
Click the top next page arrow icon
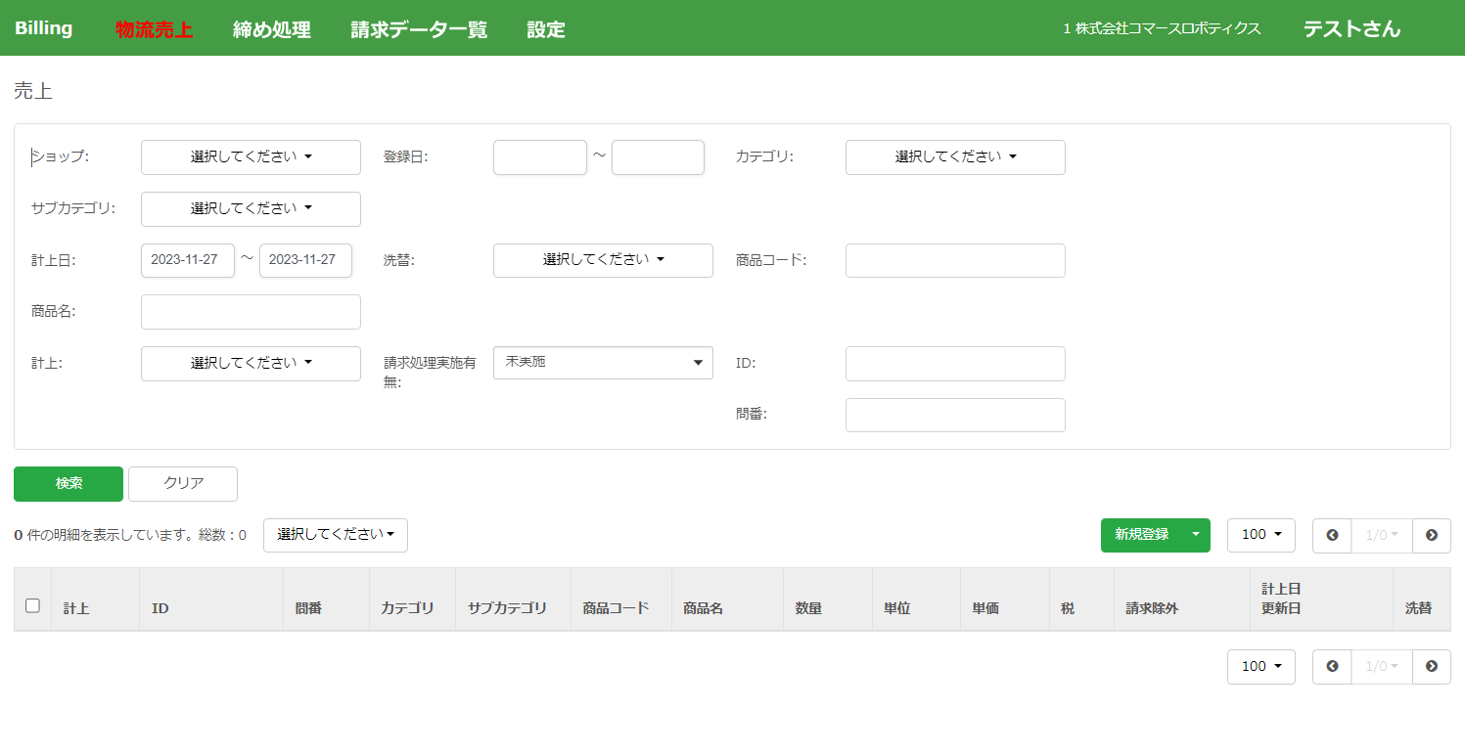[1432, 535]
